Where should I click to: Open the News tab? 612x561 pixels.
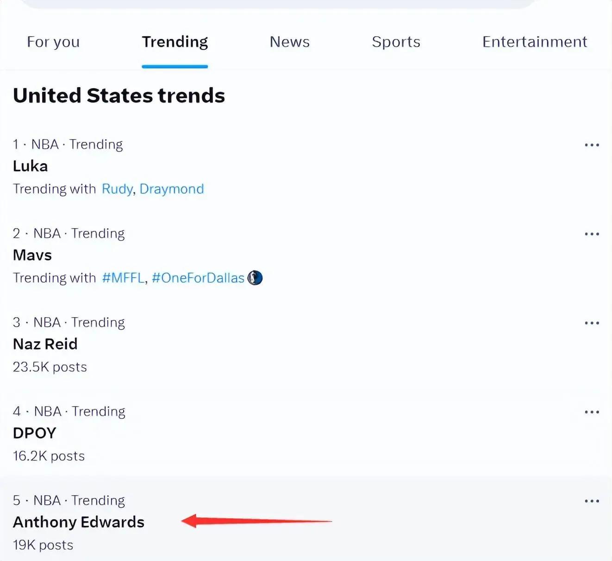tap(289, 42)
